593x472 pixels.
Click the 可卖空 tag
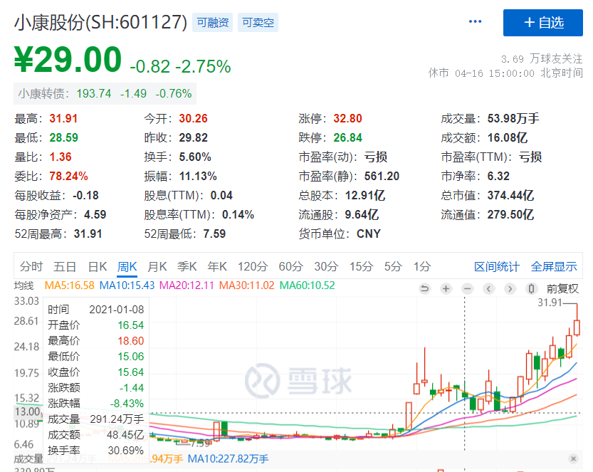[258, 23]
